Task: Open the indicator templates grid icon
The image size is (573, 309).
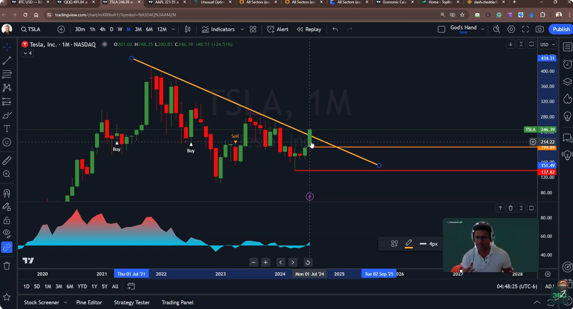Action: (253, 29)
